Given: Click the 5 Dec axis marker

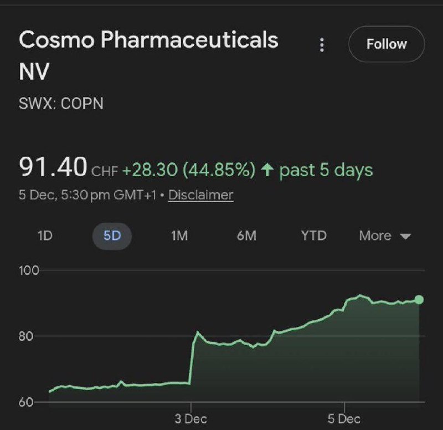Looking at the screenshot, I should click(344, 419).
